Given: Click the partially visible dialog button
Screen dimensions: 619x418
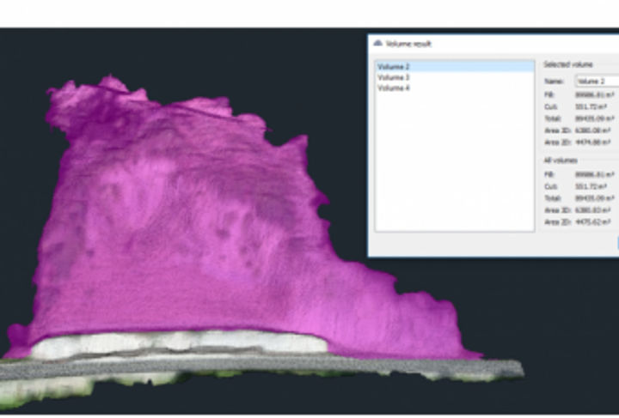Looking at the screenshot, I should (617, 243).
